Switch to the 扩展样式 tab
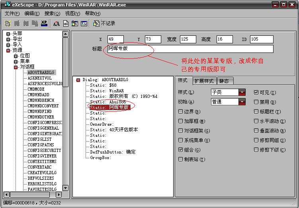This screenshot has width=299, height=208. pyautogui.click(x=204, y=81)
